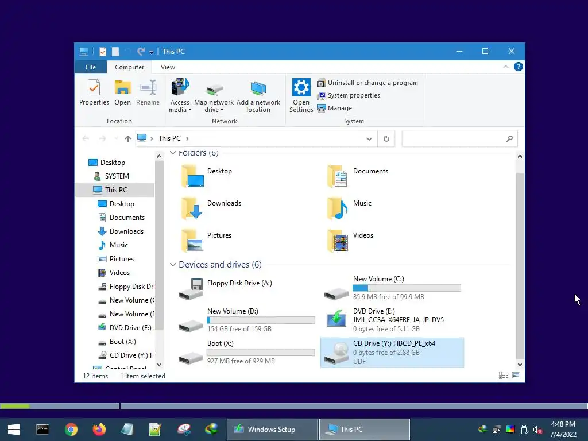Launch Google Chrome from the taskbar
This screenshot has width=588, height=441.
(71, 430)
